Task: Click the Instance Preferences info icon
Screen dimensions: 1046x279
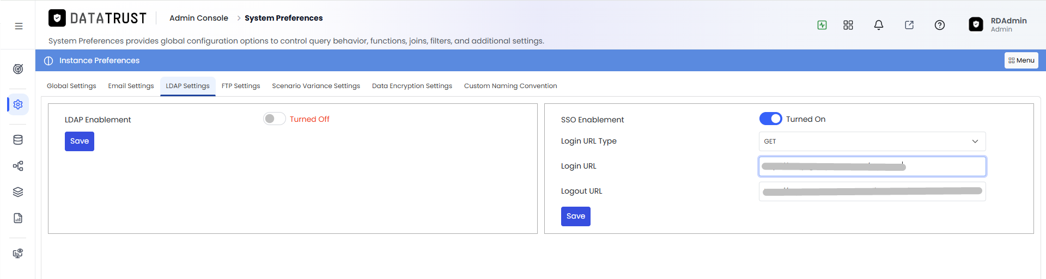Action: pos(48,61)
